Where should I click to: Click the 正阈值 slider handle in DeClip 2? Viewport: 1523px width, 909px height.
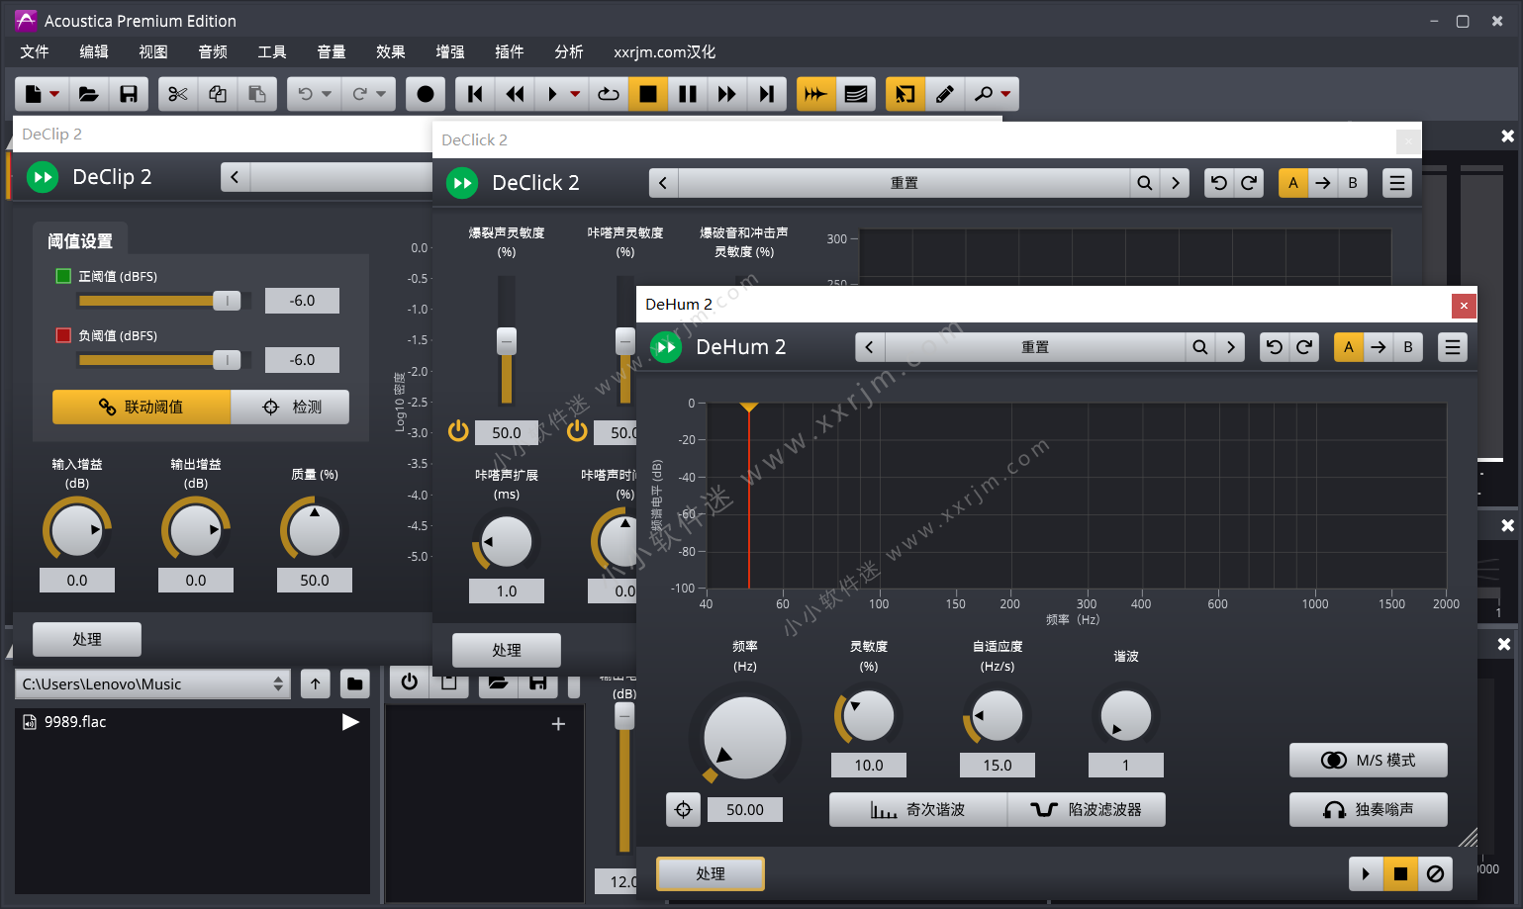(x=227, y=301)
